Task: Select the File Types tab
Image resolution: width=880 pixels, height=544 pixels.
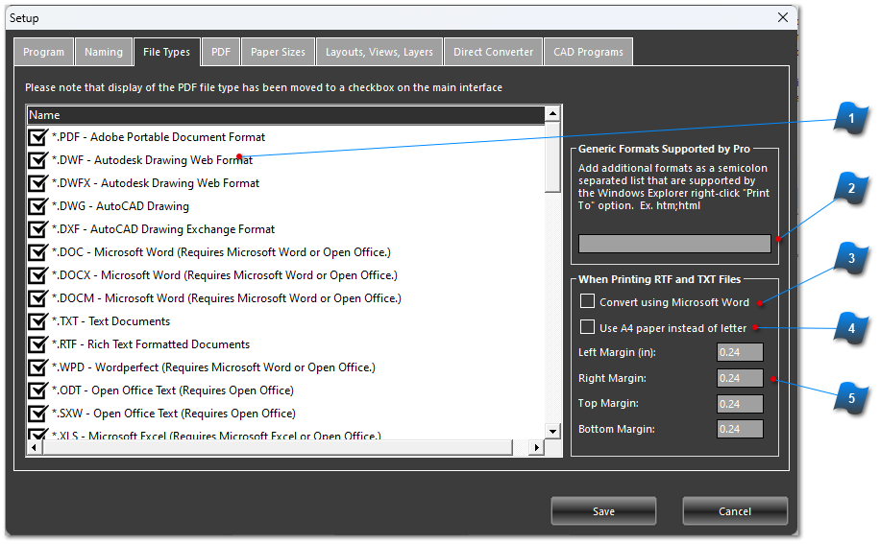Action: pos(167,52)
